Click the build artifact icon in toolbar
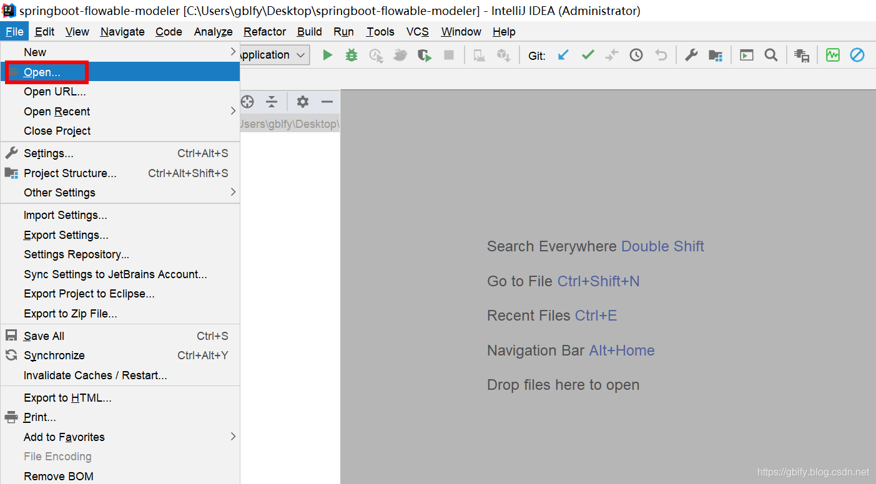Screen dimensions: 876x484 tap(480, 55)
